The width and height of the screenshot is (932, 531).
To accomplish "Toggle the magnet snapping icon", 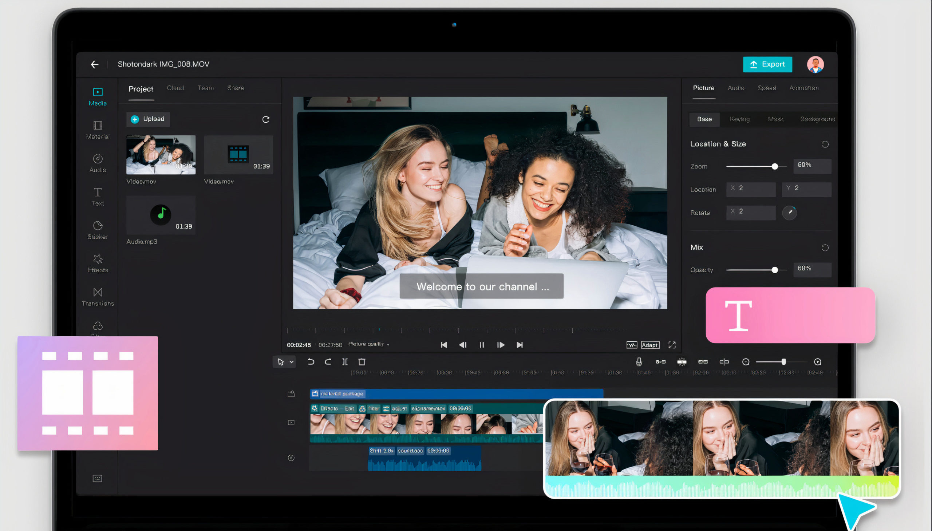I will 661,362.
